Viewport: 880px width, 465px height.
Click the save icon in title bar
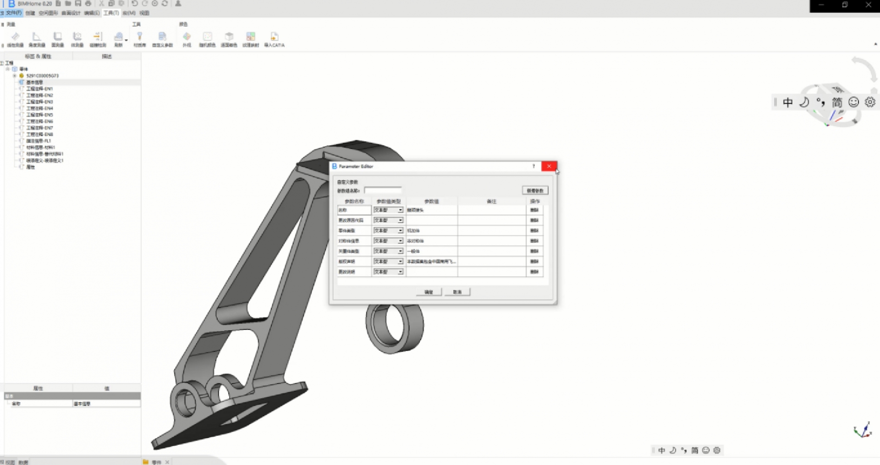click(x=78, y=4)
